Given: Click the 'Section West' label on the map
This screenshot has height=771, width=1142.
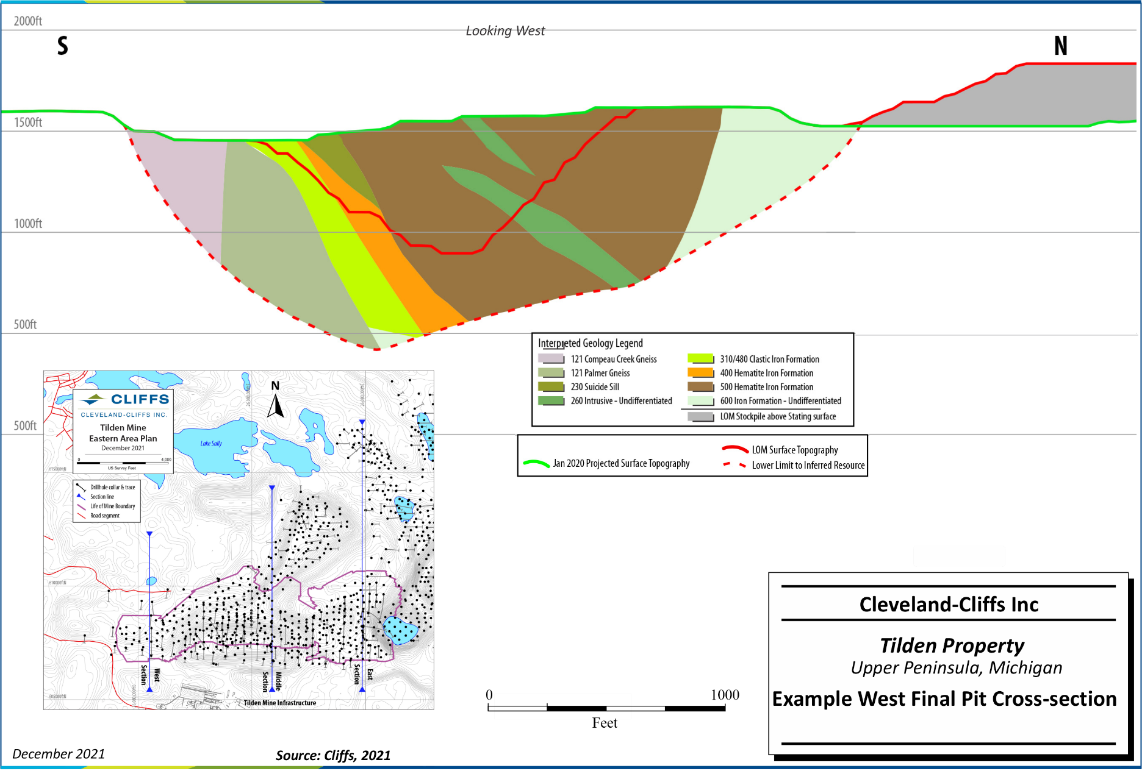Looking at the screenshot, I should 150,675.
